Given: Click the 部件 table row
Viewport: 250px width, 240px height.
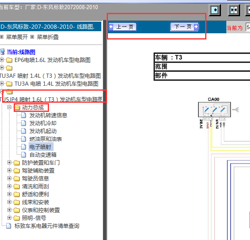Looking at the screenshot, I should tap(202, 75).
